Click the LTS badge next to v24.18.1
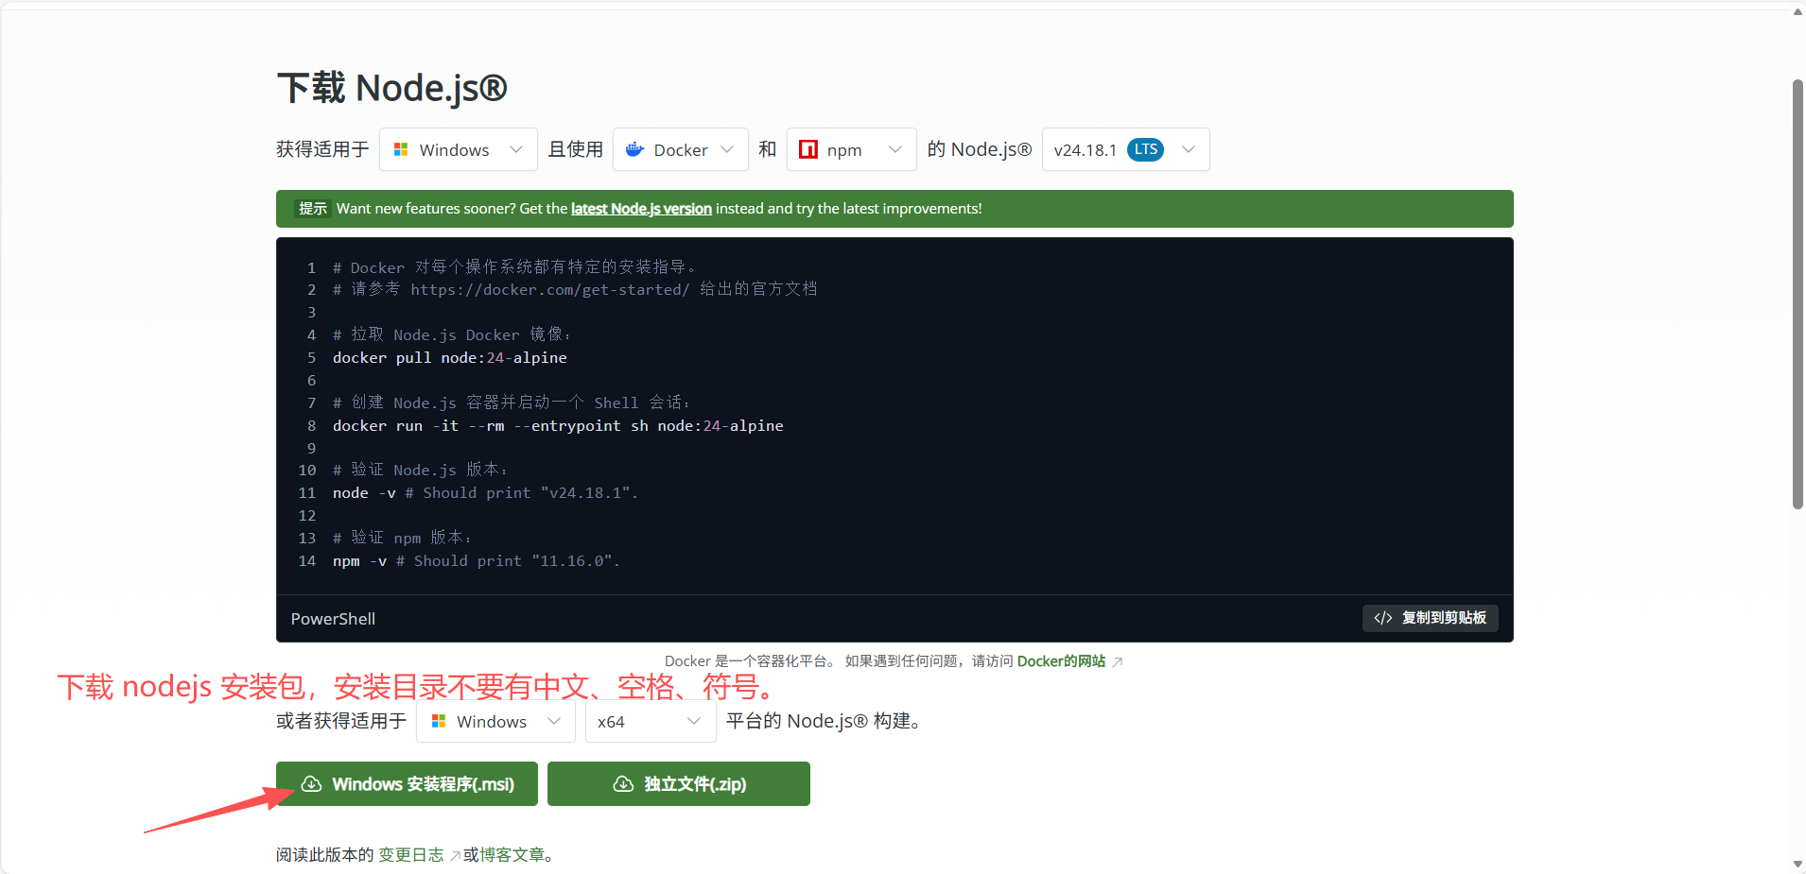1806x874 pixels. point(1145,149)
